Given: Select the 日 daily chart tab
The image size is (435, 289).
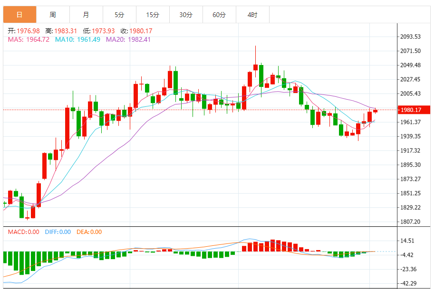Looking at the screenshot, I should [19, 15].
